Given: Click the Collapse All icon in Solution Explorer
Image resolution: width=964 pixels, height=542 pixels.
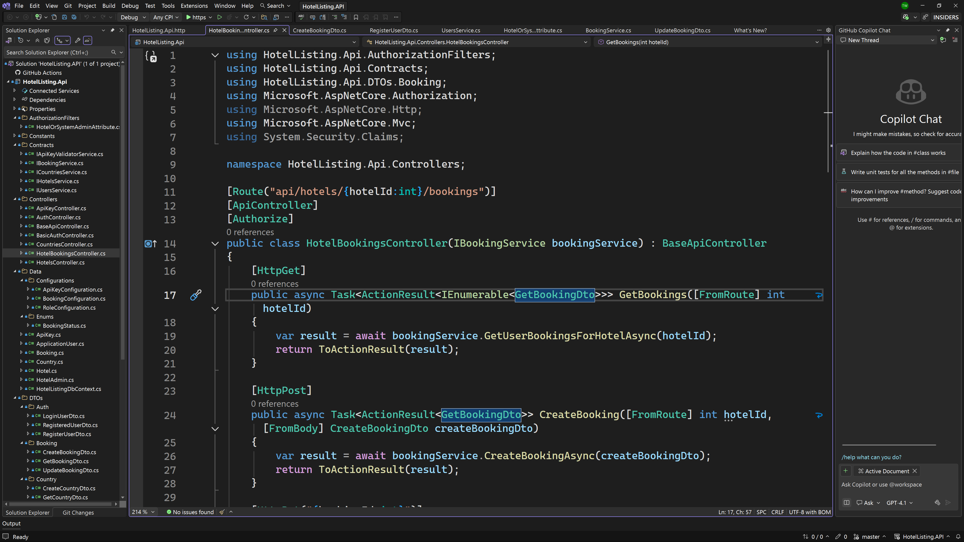Looking at the screenshot, I should (37, 40).
